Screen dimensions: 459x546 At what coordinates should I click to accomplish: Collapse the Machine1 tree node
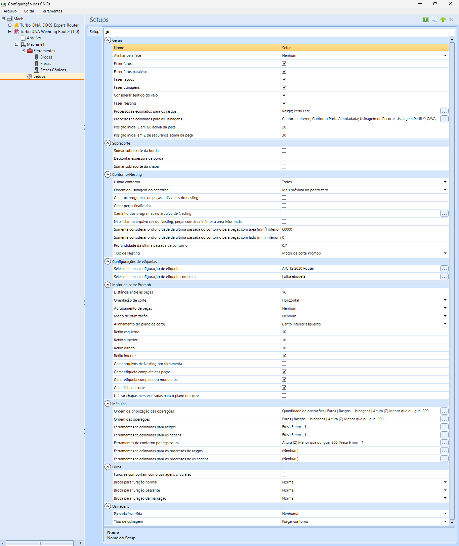tap(16, 44)
